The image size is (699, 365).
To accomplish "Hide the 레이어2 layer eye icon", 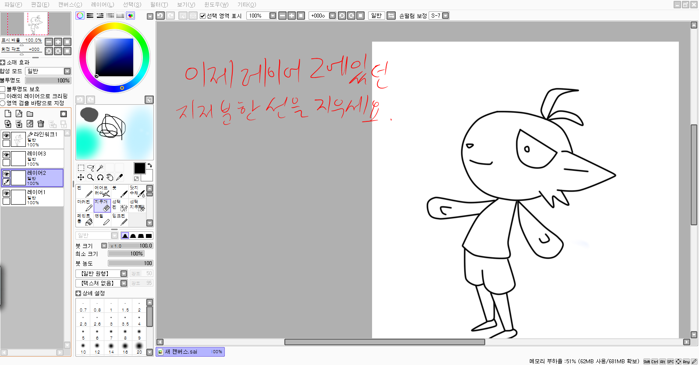I will pos(6,174).
